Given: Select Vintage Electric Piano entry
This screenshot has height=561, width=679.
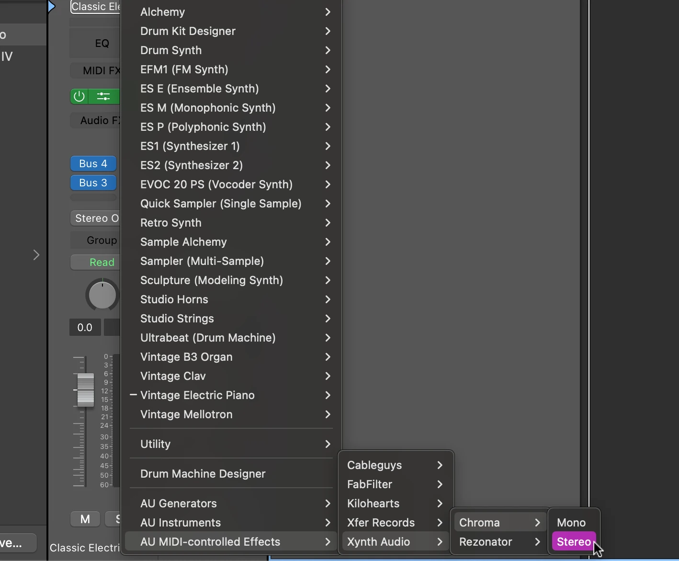Looking at the screenshot, I should point(231,395).
